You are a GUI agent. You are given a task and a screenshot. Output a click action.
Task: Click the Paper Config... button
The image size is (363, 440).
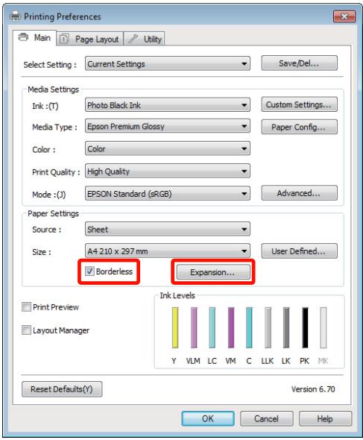(299, 127)
